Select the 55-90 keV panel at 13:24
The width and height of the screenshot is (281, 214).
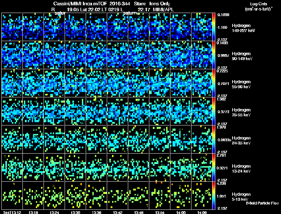click(x=54, y=83)
